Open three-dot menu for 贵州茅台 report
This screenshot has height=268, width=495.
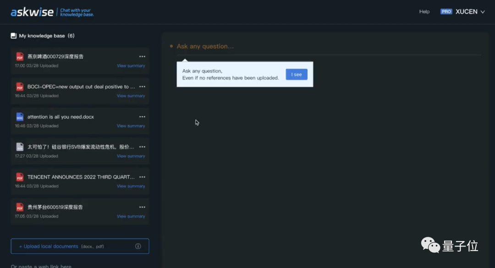pyautogui.click(x=142, y=207)
